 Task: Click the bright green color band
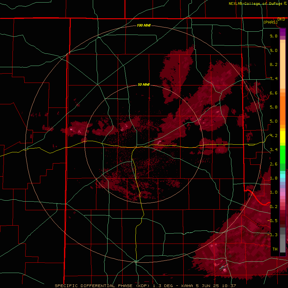click(283, 154)
